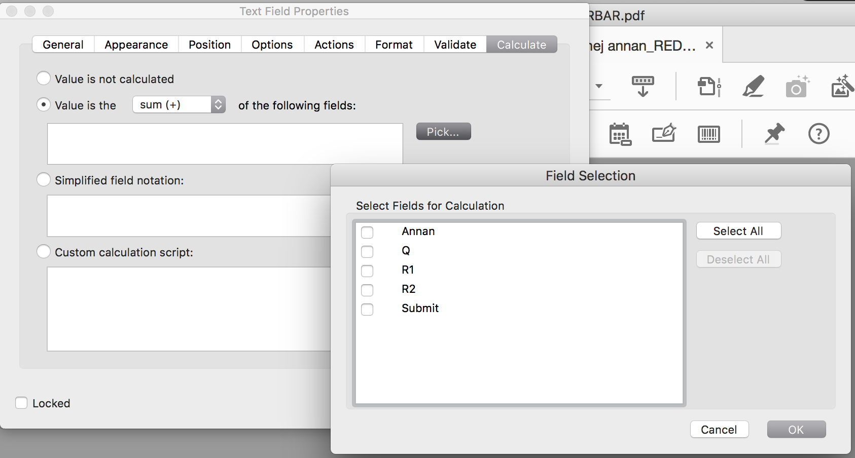Cancel the Field Selection dialog
This screenshot has height=458, width=855.
(719, 429)
